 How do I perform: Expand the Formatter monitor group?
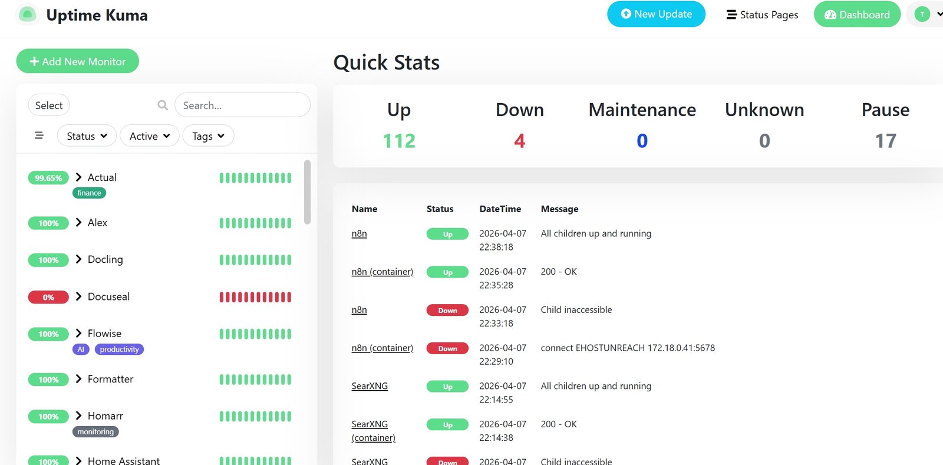[78, 379]
